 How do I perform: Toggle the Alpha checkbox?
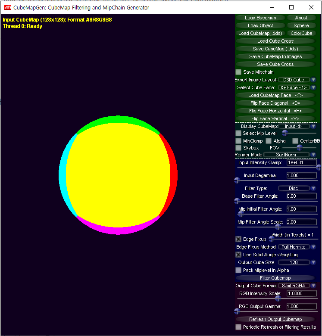pos(269,141)
